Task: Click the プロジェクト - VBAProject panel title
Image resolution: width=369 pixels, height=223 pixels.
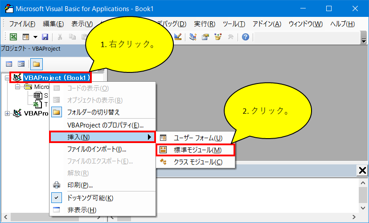Action: click(x=31, y=48)
